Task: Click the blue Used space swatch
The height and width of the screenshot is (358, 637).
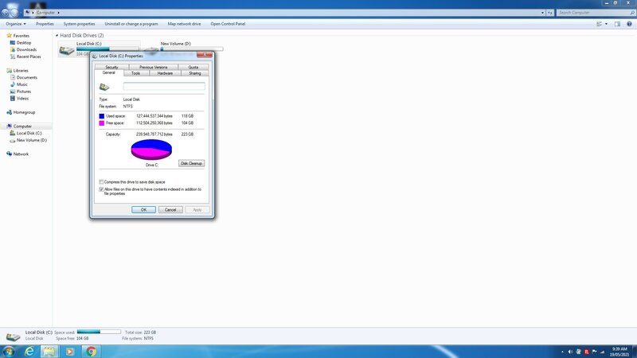Action: pyautogui.click(x=102, y=116)
